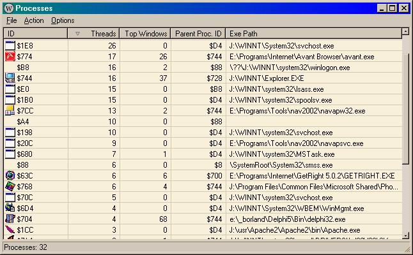Click the colorful icon in row $768
Viewport: 413px width, 255px height.
[x=10, y=186]
